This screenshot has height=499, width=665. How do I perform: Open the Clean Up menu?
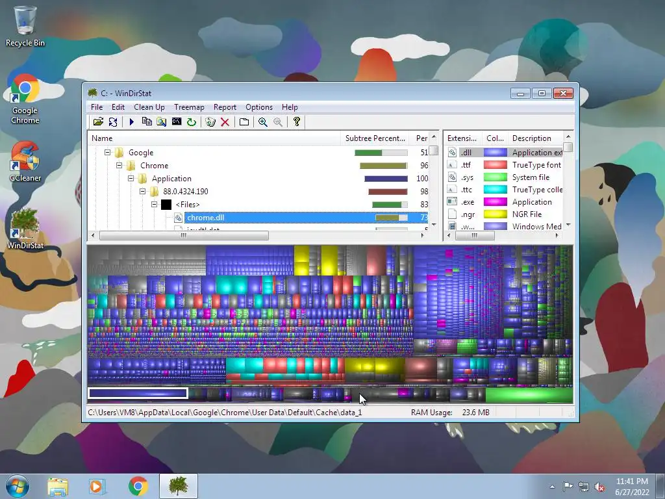click(149, 107)
